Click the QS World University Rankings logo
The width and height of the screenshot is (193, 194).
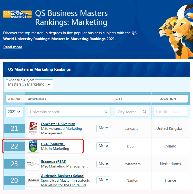click(x=17, y=14)
